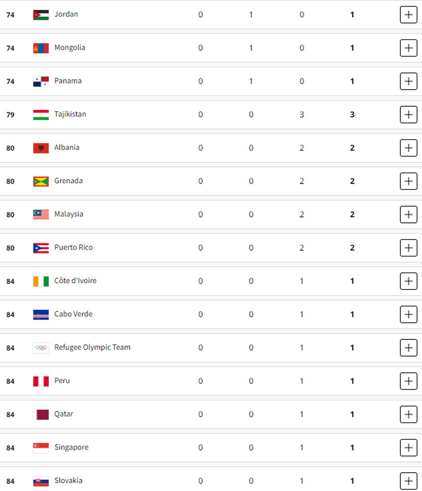Screen dimensions: 422x491
Task: Expand Côte d'Ivoire medal breakdown
Action: (x=409, y=281)
